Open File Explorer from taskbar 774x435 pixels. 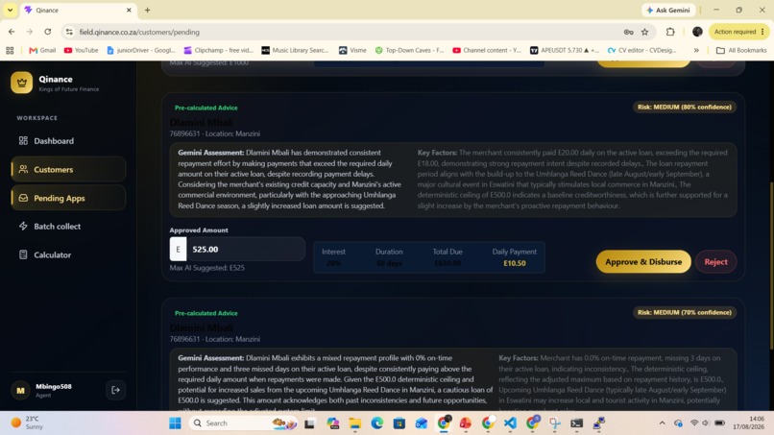click(x=354, y=423)
